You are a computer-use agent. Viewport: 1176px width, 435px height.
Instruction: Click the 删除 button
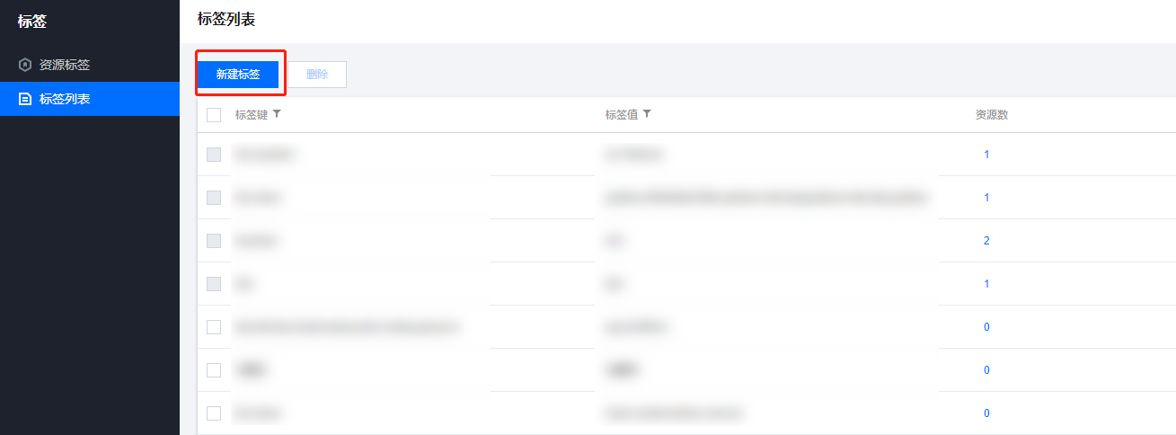pos(317,75)
